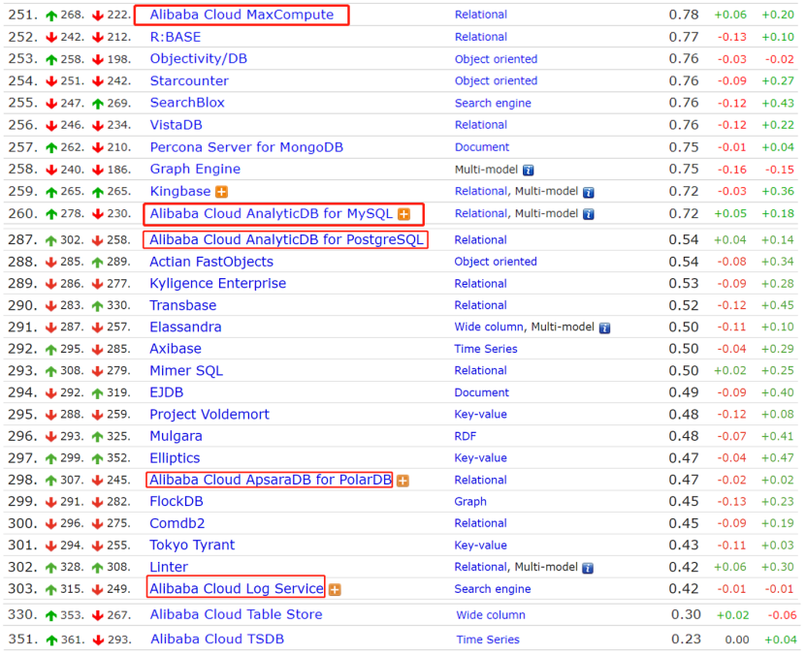Click the orange plus icon beside Kingbase
The height and width of the screenshot is (655, 806).
[222, 192]
